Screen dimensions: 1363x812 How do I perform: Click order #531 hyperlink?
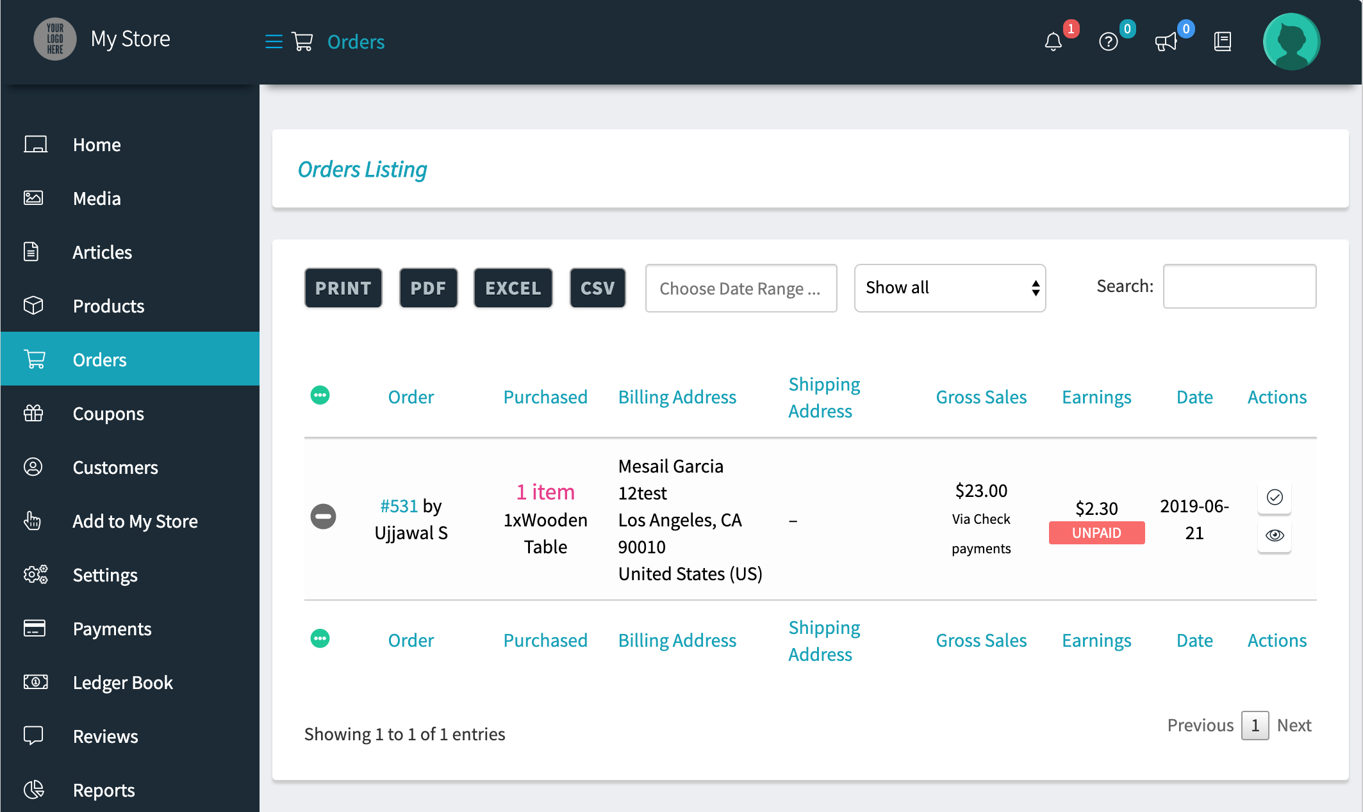point(399,505)
